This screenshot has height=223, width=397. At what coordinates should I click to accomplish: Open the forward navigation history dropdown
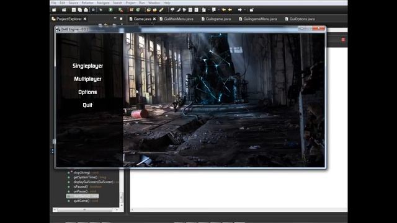click(244, 10)
